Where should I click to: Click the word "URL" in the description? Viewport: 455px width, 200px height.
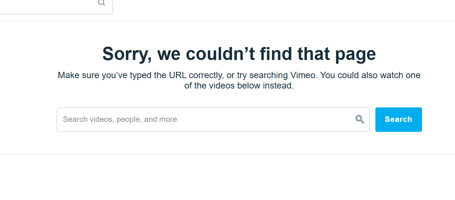(x=178, y=75)
